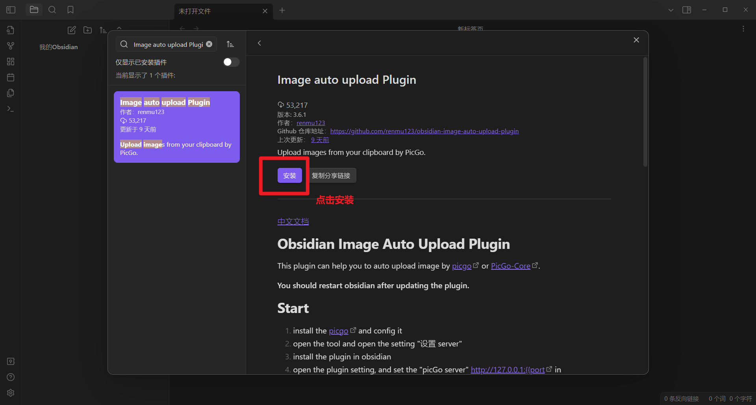Open author link renmu123

click(x=311, y=123)
